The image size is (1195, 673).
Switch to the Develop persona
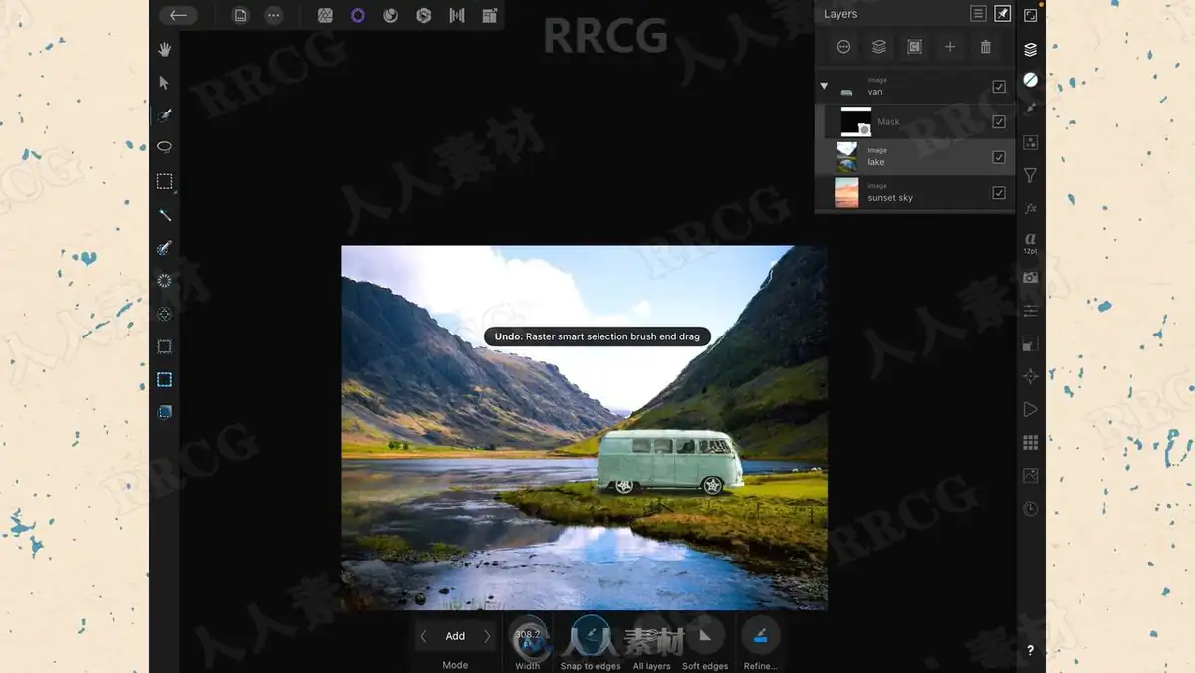(424, 15)
